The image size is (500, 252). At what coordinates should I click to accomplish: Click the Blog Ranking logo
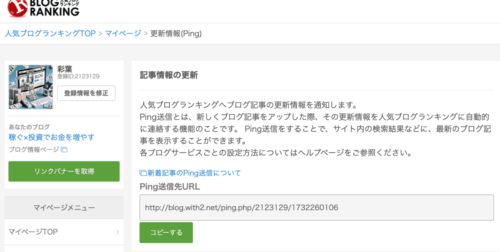point(43,8)
